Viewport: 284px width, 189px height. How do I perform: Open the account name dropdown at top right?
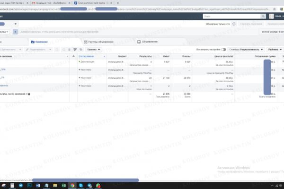tap(279, 16)
